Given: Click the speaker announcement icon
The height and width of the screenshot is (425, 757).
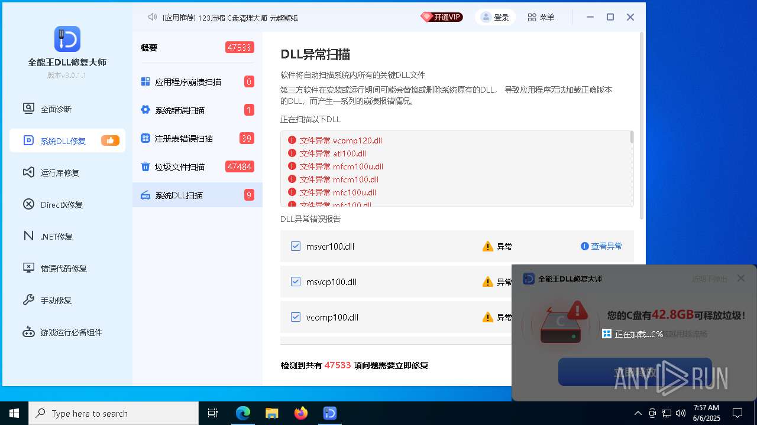Looking at the screenshot, I should coord(153,17).
